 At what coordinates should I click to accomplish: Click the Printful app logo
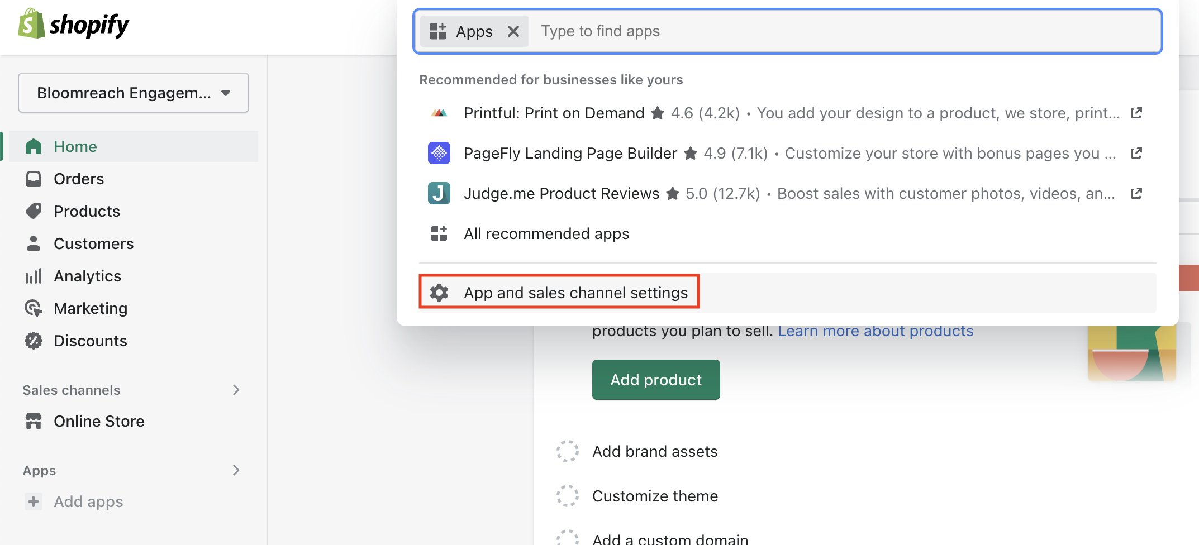click(439, 113)
